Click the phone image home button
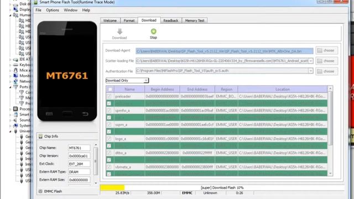354x199 pixels. point(67,113)
